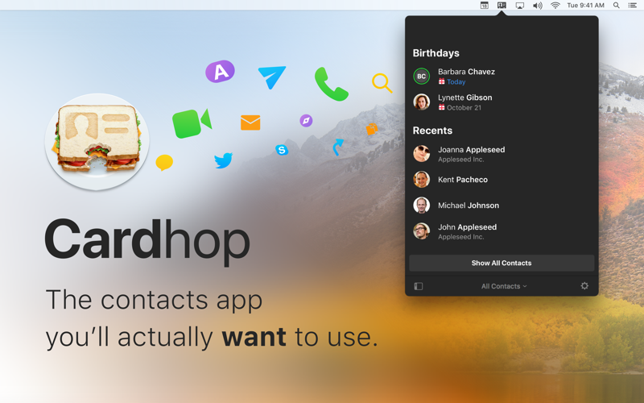The width and height of the screenshot is (644, 403).
Task: Open Spotlight search in menu bar
Action: coord(616,6)
